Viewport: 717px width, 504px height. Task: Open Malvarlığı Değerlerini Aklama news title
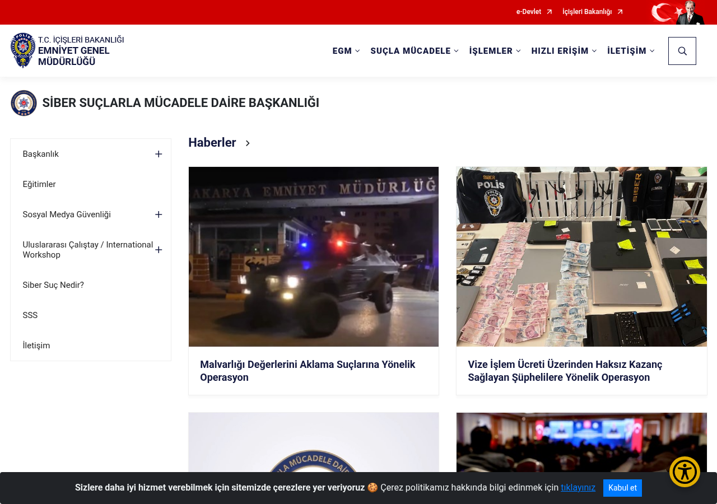(x=308, y=371)
